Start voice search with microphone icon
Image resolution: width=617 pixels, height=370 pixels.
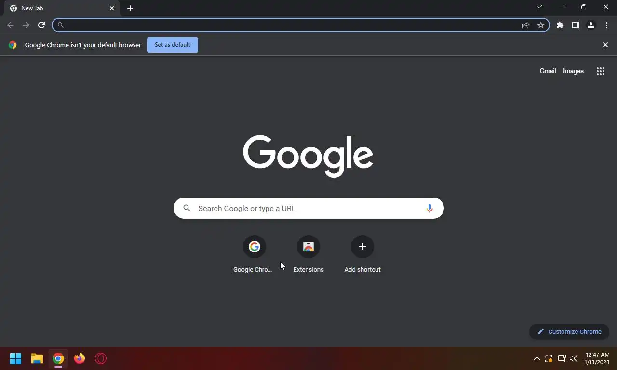[x=429, y=208]
